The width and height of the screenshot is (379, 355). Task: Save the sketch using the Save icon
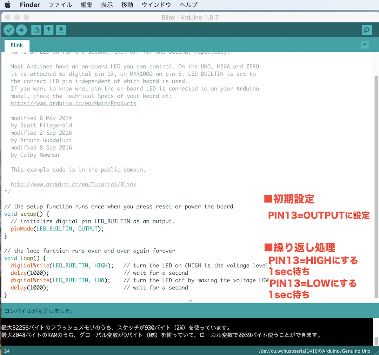pyautogui.click(x=61, y=30)
